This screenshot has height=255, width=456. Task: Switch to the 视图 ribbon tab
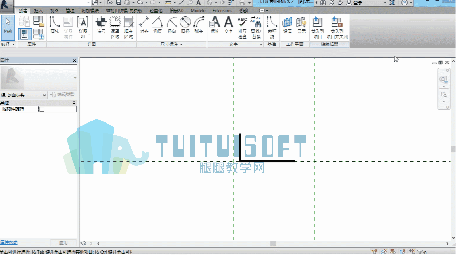tap(54, 11)
